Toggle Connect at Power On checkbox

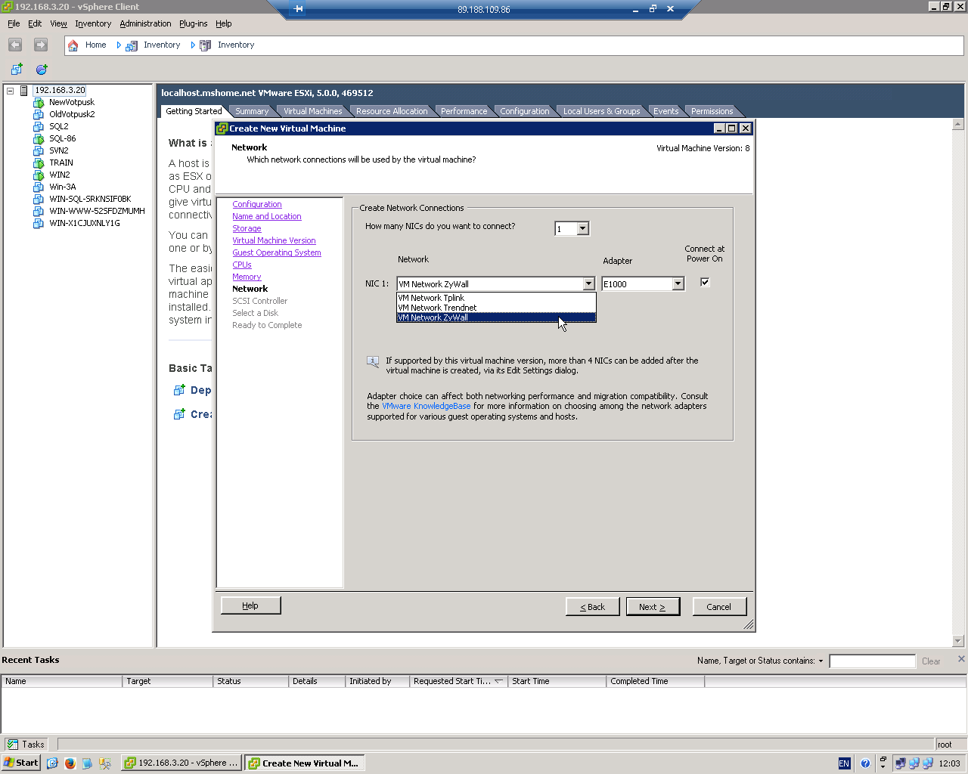(705, 283)
